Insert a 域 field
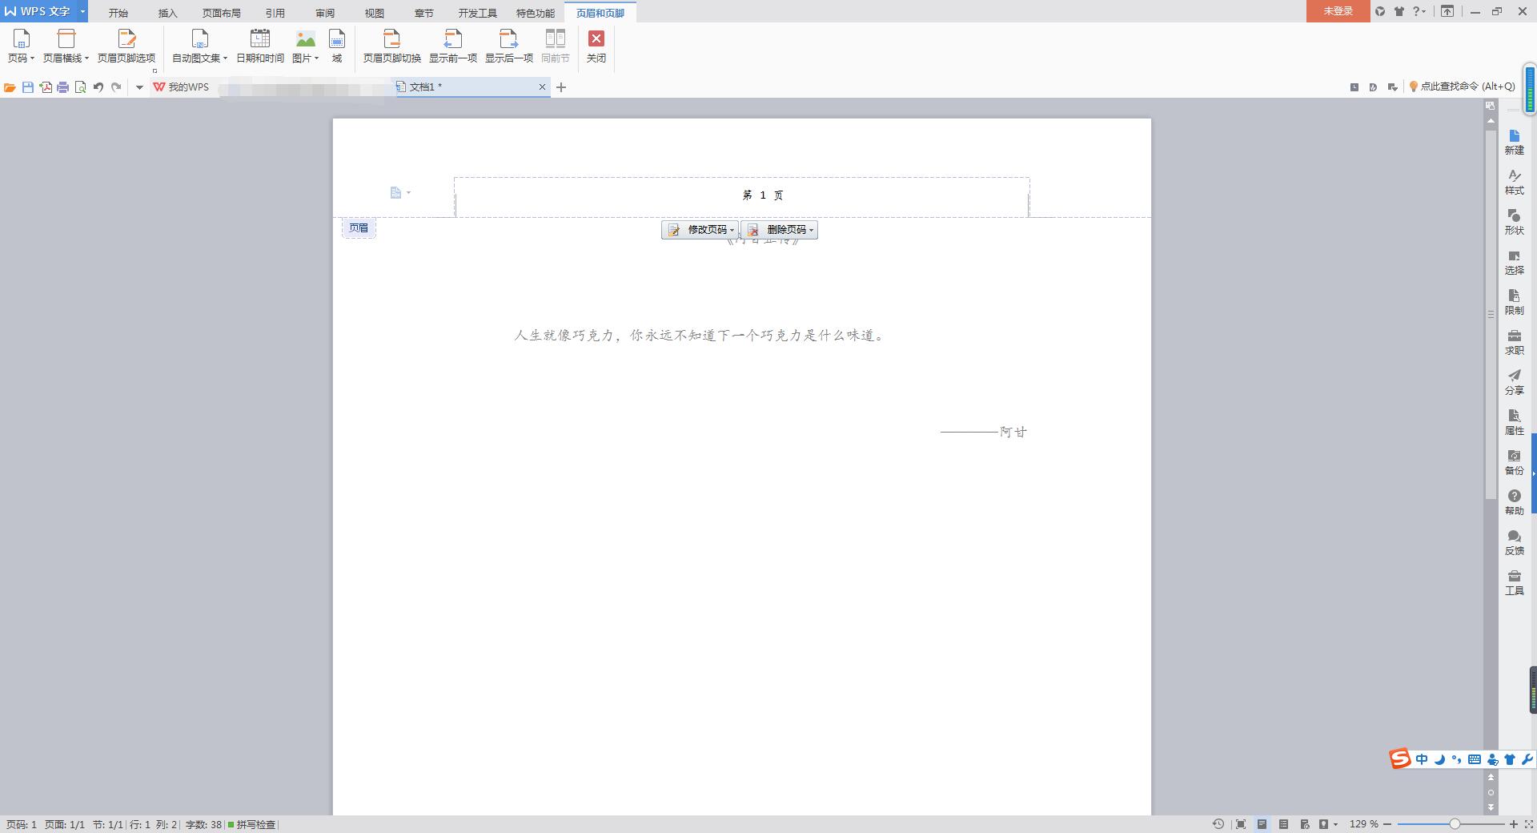Viewport: 1537px width, 833px height. coord(337,46)
